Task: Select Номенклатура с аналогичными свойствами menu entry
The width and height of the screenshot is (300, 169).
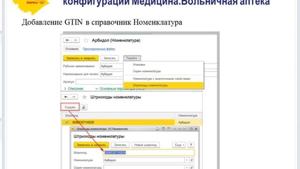Action: tap(164, 79)
